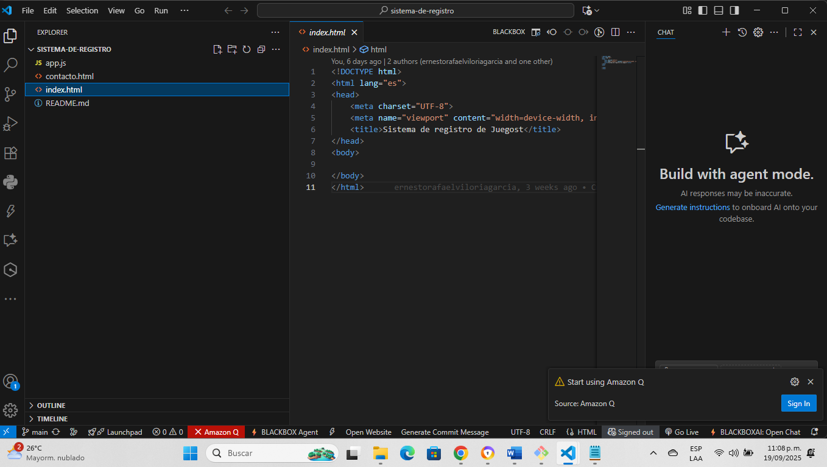Expand the OUTLINE section
The image size is (827, 467).
coord(51,406)
